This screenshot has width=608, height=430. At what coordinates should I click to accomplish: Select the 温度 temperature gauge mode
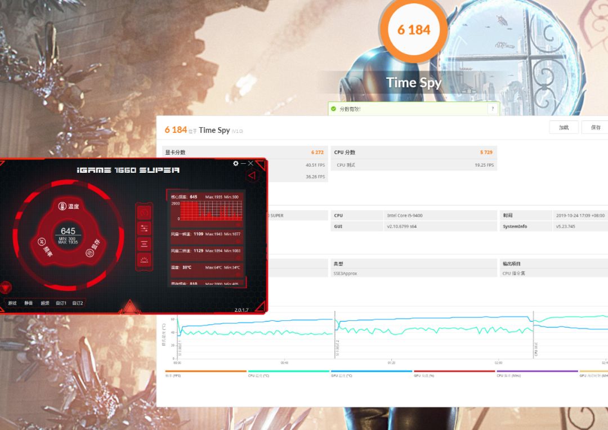tap(69, 206)
